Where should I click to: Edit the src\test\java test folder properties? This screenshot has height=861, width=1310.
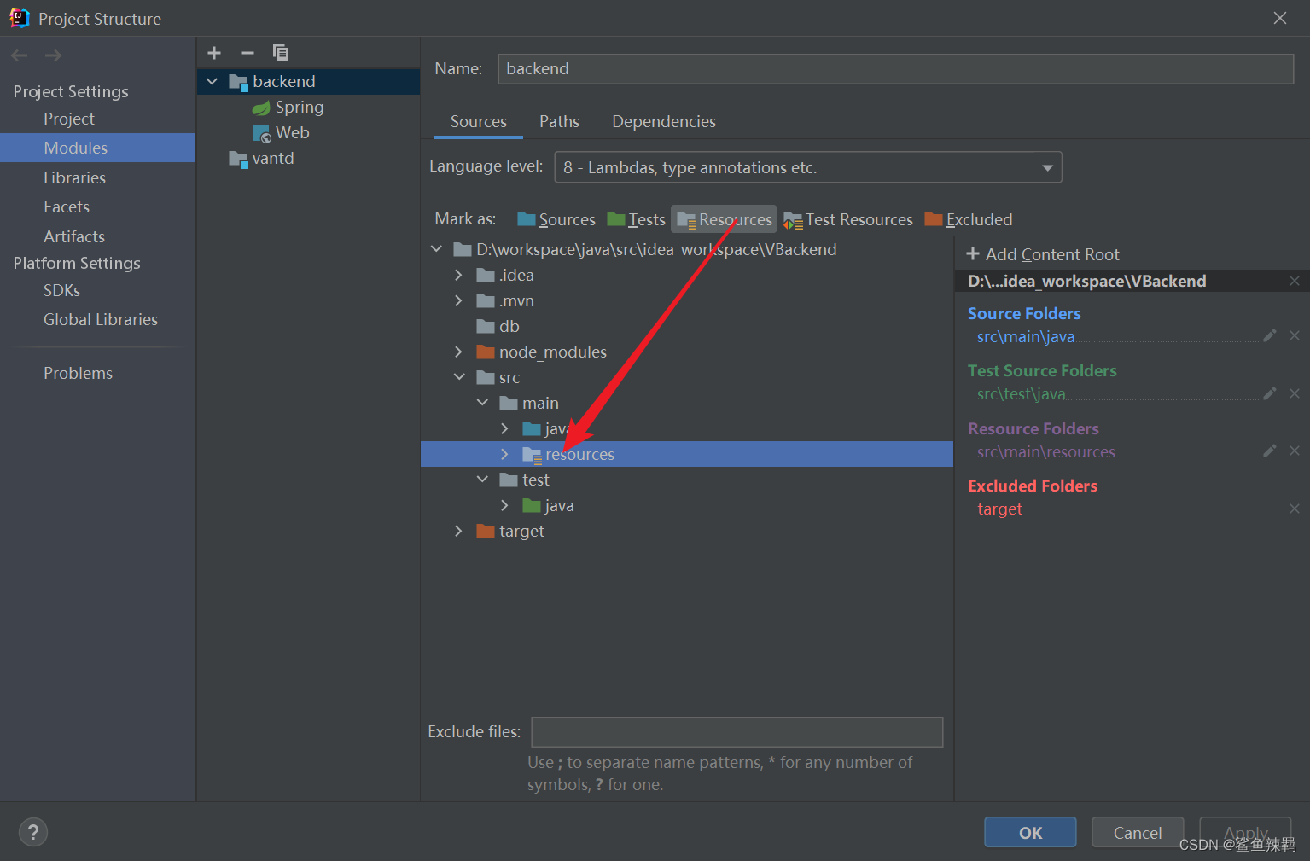tap(1270, 393)
